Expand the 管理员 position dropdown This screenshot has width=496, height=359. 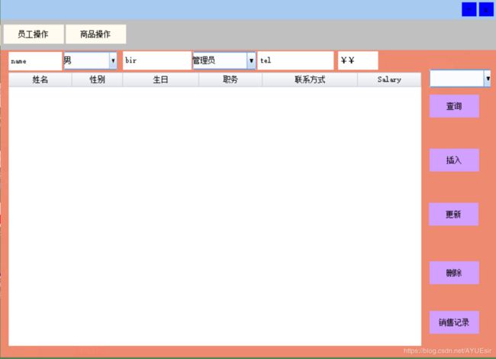pos(224,60)
